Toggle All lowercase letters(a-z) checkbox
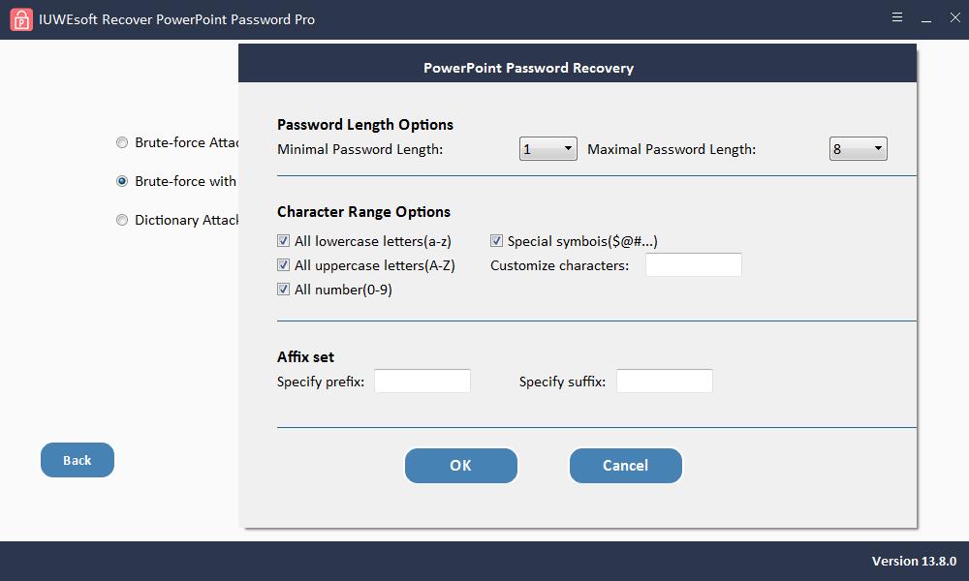Screen dimensions: 969x581 284,241
